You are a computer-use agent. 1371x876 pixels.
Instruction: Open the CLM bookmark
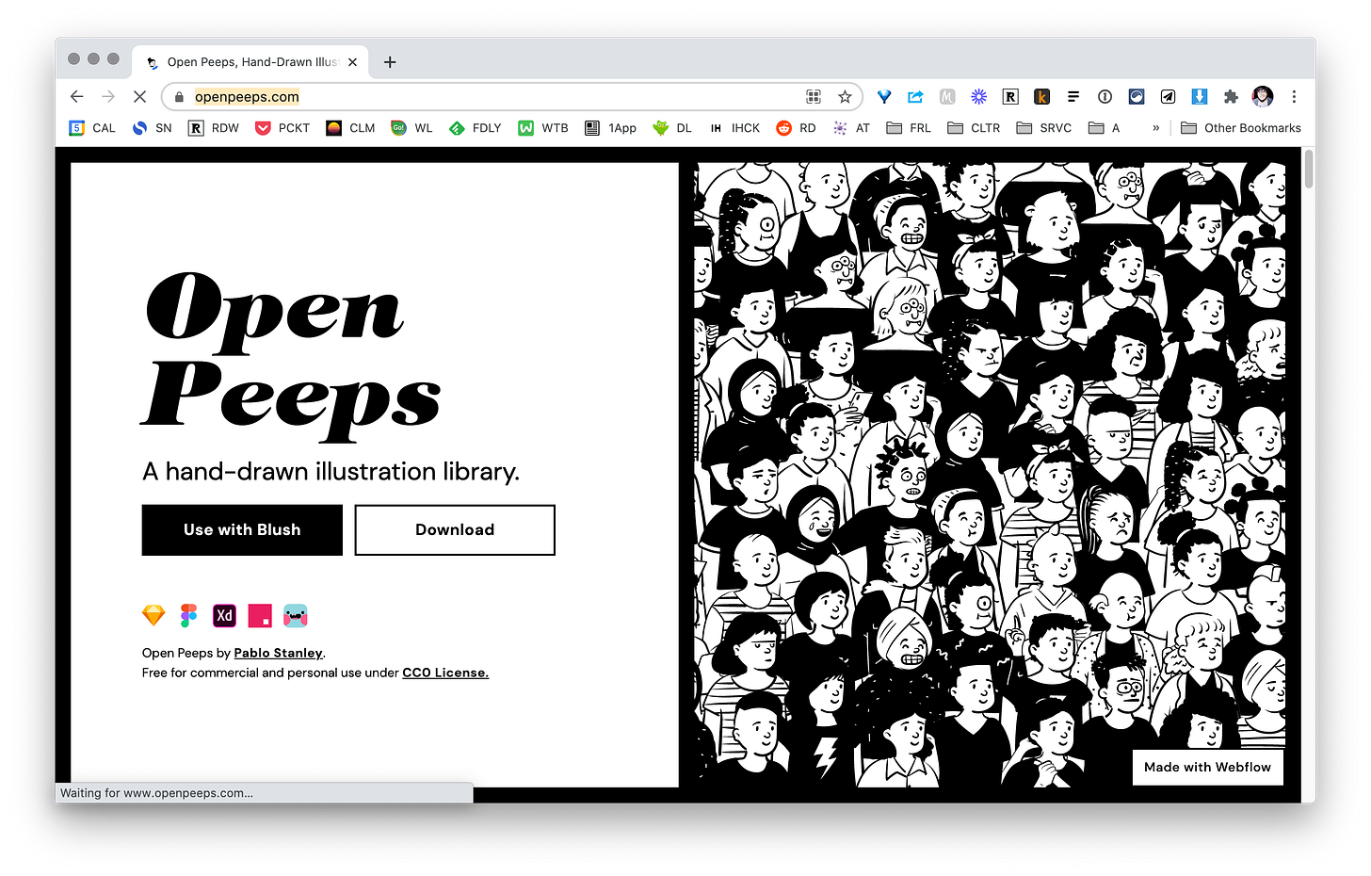(350, 128)
